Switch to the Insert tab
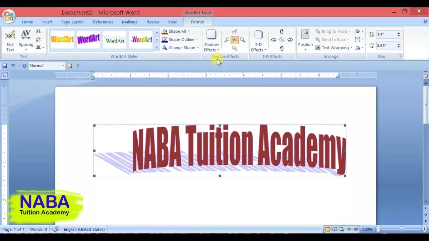 click(x=47, y=22)
